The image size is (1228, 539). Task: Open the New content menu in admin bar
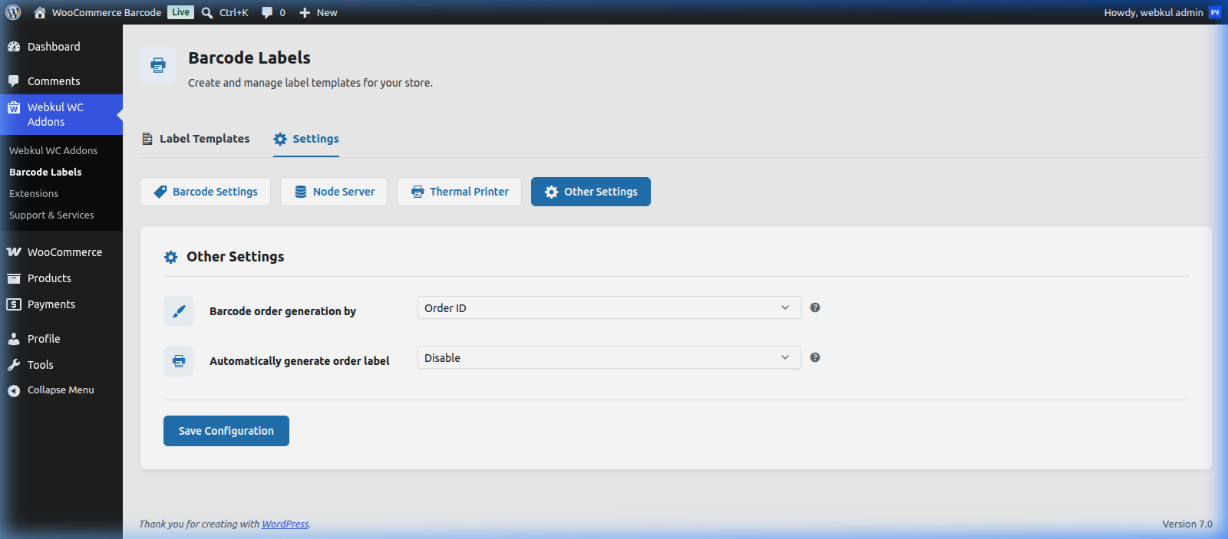(x=318, y=12)
